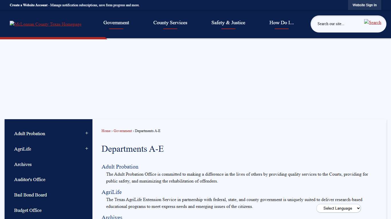391x219 pixels.
Task: Open the How Do I... menu
Action: [x=281, y=23]
